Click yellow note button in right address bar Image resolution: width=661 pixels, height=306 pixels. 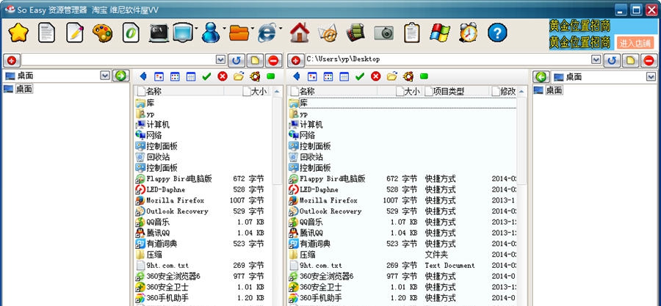click(630, 61)
